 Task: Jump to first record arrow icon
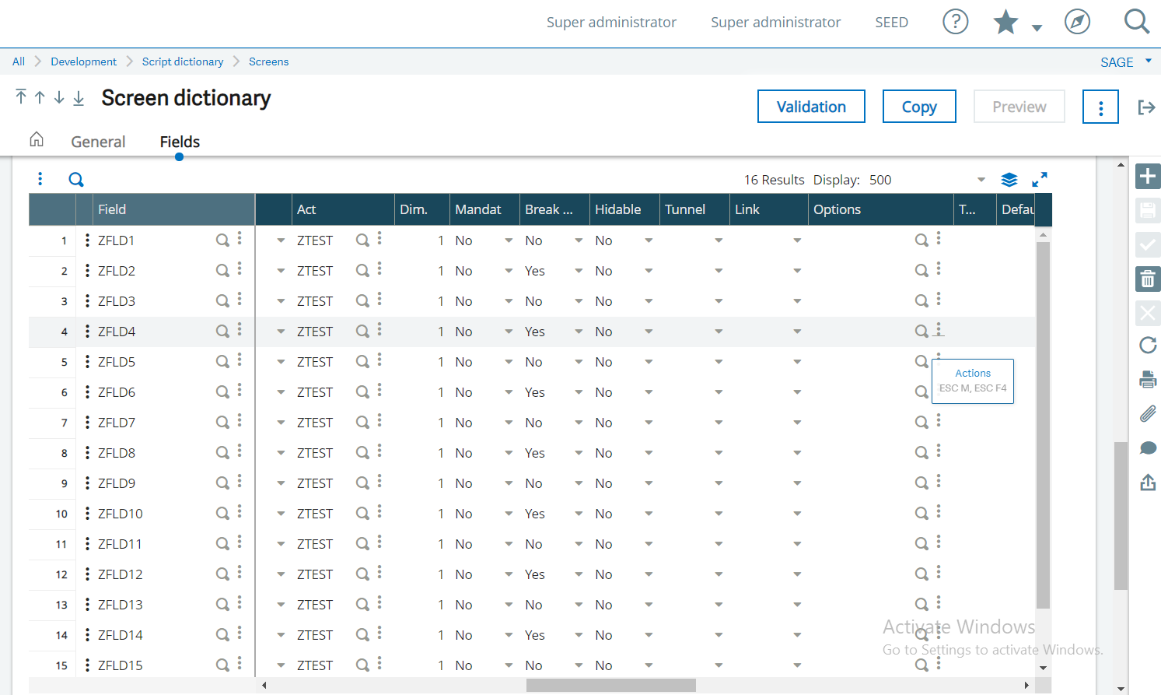pos(21,97)
